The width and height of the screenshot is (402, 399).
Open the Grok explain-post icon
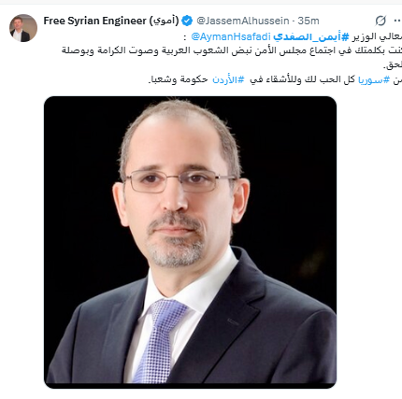click(380, 21)
